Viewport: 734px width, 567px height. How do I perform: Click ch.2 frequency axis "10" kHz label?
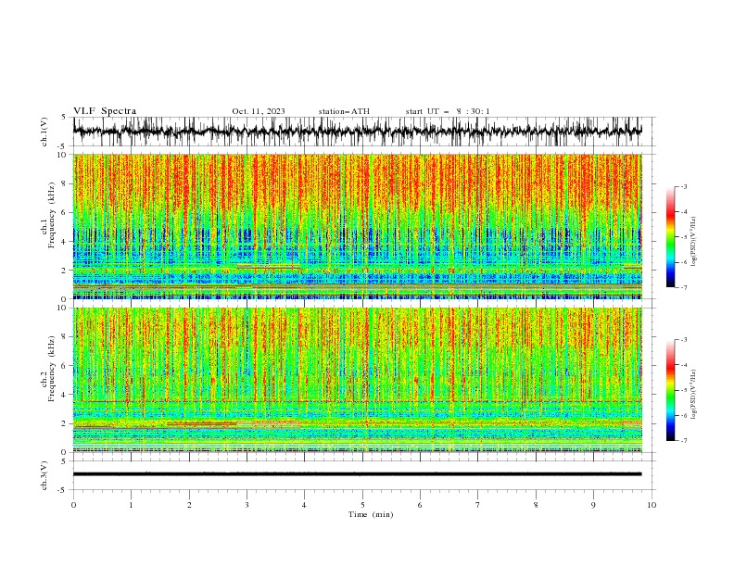62,308
